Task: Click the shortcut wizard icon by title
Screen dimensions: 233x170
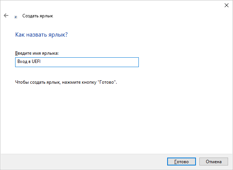Action: pos(16,17)
